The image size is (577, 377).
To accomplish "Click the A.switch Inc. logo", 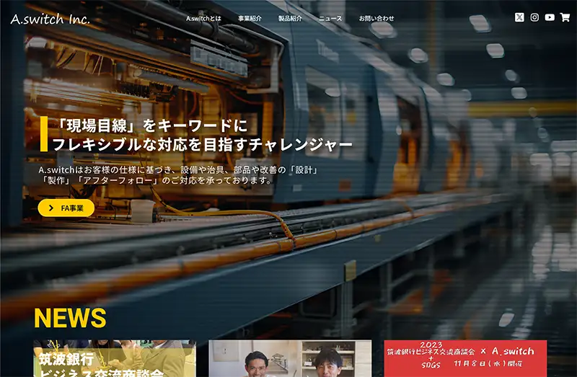I will [x=50, y=19].
